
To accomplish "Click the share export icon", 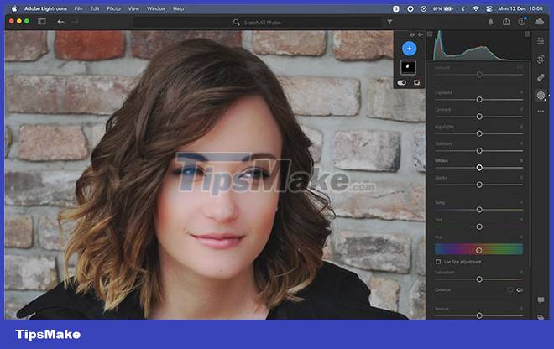I will coord(506,22).
